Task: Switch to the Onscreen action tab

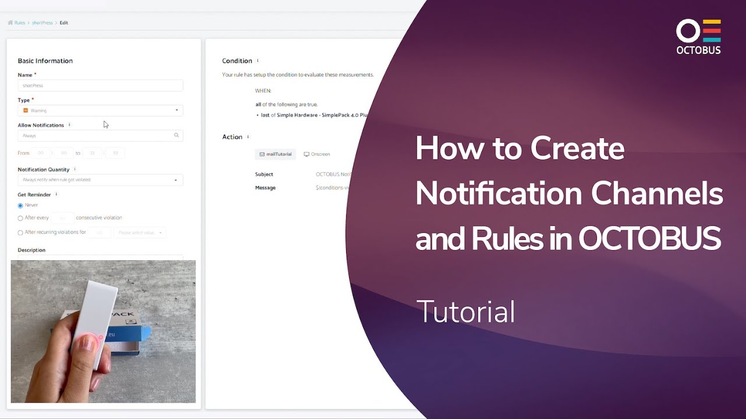Action: click(x=316, y=154)
